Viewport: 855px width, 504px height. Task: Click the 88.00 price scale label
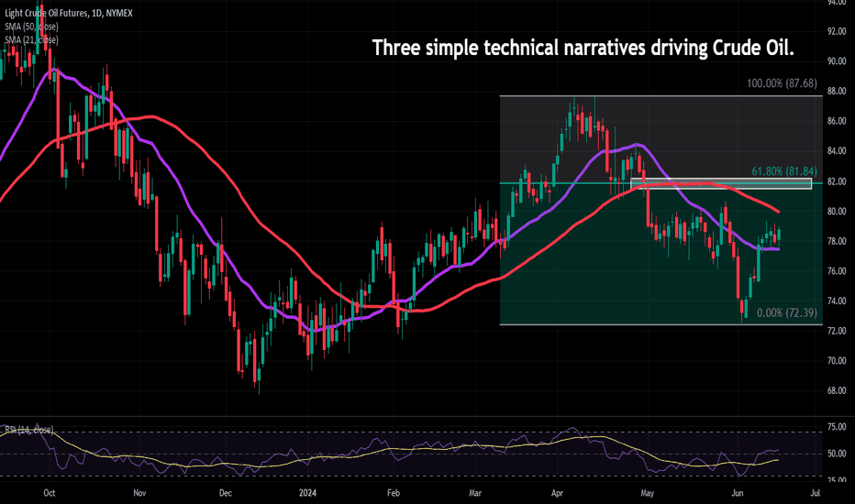click(837, 91)
